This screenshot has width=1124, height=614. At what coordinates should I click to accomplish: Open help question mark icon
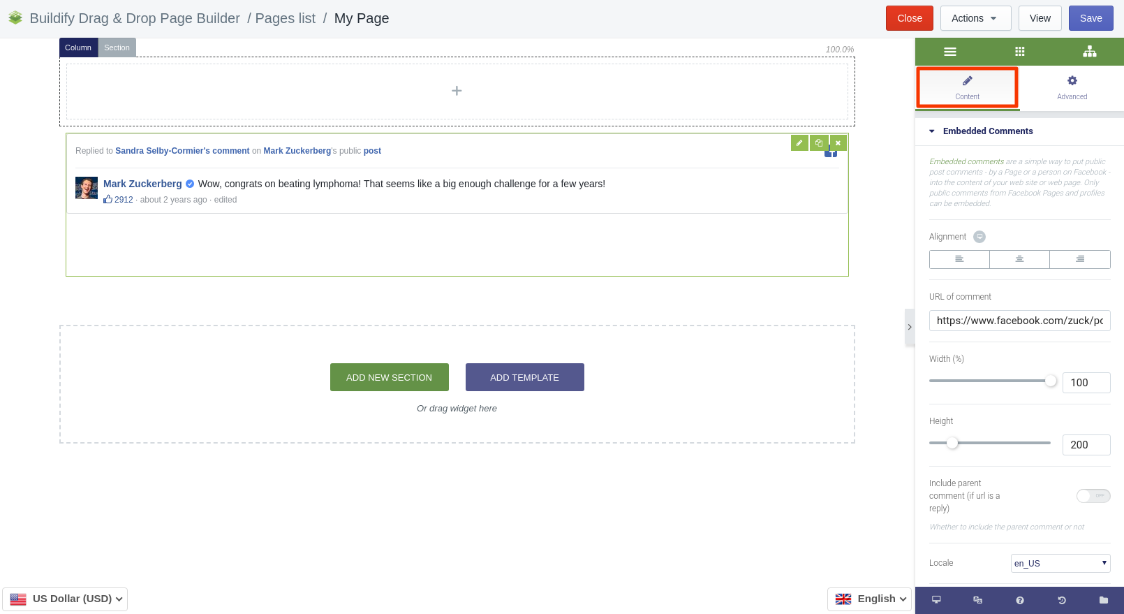[1019, 600]
